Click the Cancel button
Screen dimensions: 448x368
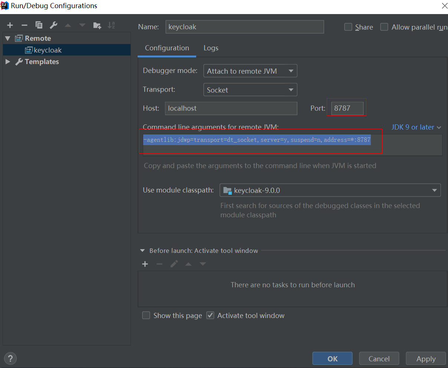coord(379,359)
